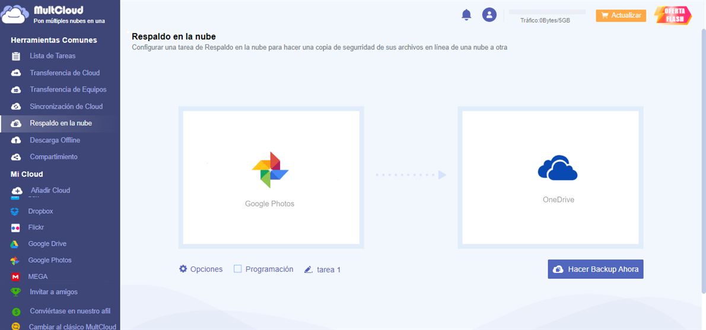Click the Dropbox icon in sidebar
The image size is (706, 330).
[15, 211]
